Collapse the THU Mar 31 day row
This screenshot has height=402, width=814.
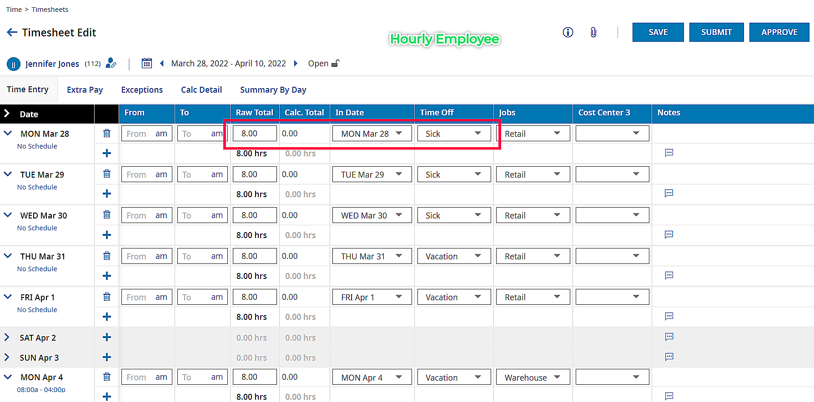point(8,256)
